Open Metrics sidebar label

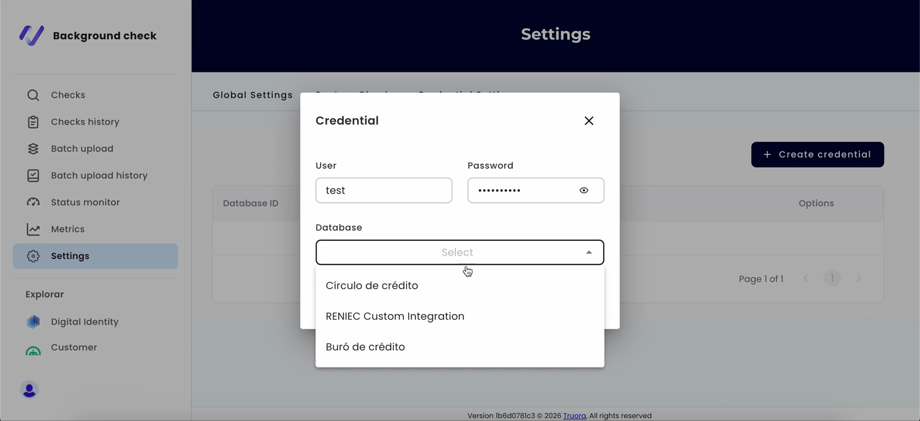click(x=68, y=229)
